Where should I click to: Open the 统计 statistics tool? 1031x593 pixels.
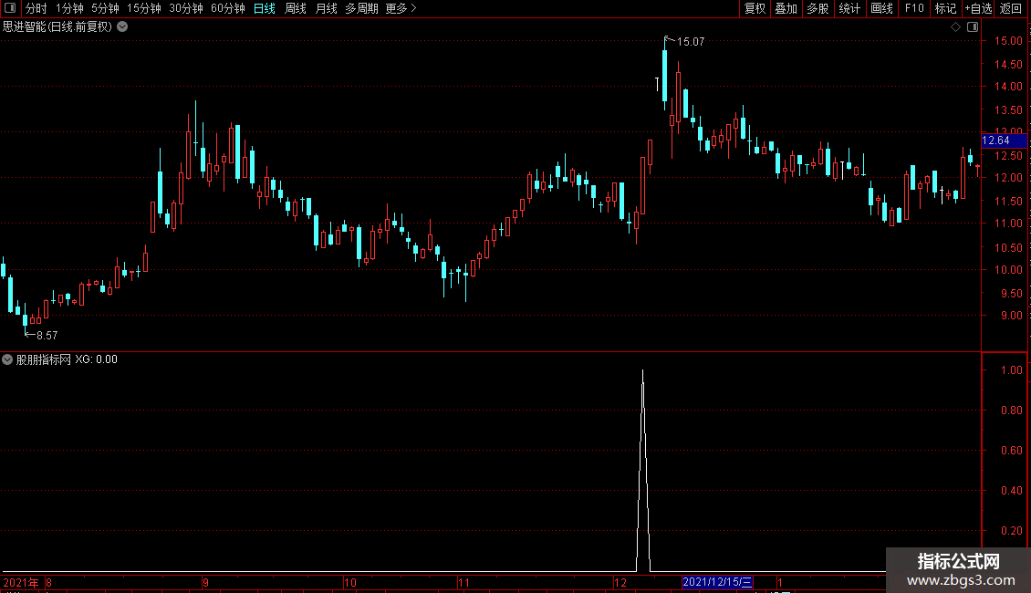(849, 8)
